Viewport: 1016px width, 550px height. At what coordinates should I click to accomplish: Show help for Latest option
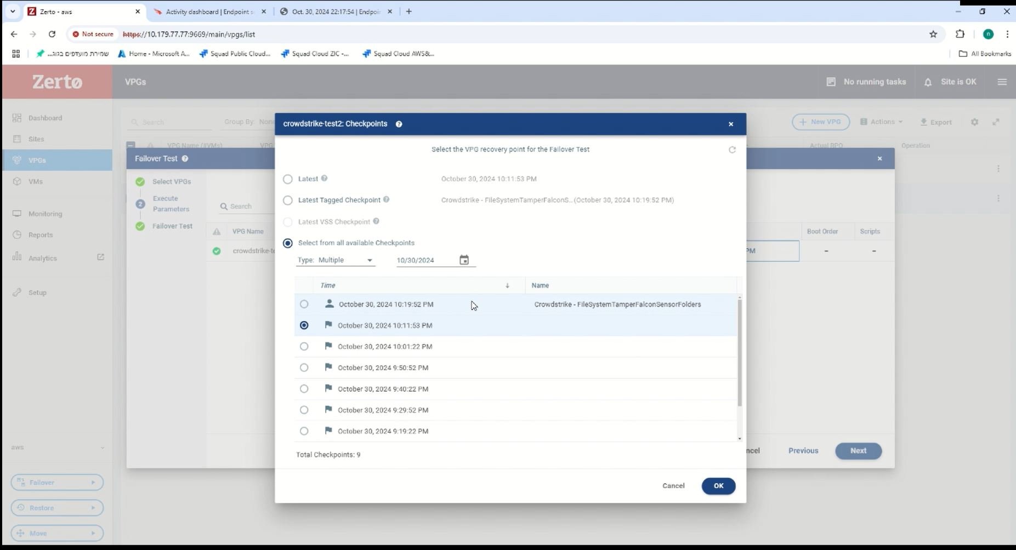tap(324, 179)
